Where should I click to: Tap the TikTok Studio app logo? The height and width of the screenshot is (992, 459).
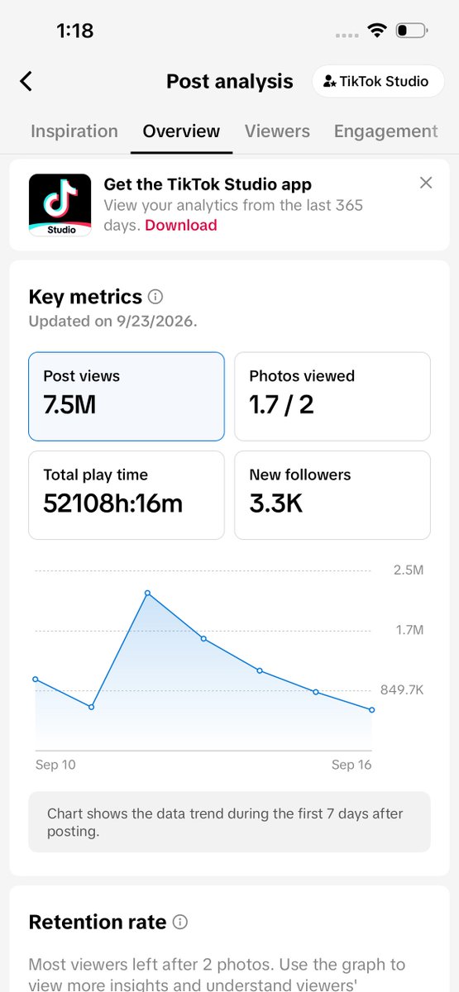(x=60, y=205)
